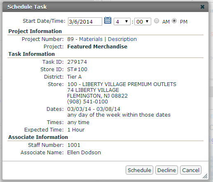This screenshot has width=213, height=182.
Task: Close the Schedule Task dialog
Action: tap(202, 7)
